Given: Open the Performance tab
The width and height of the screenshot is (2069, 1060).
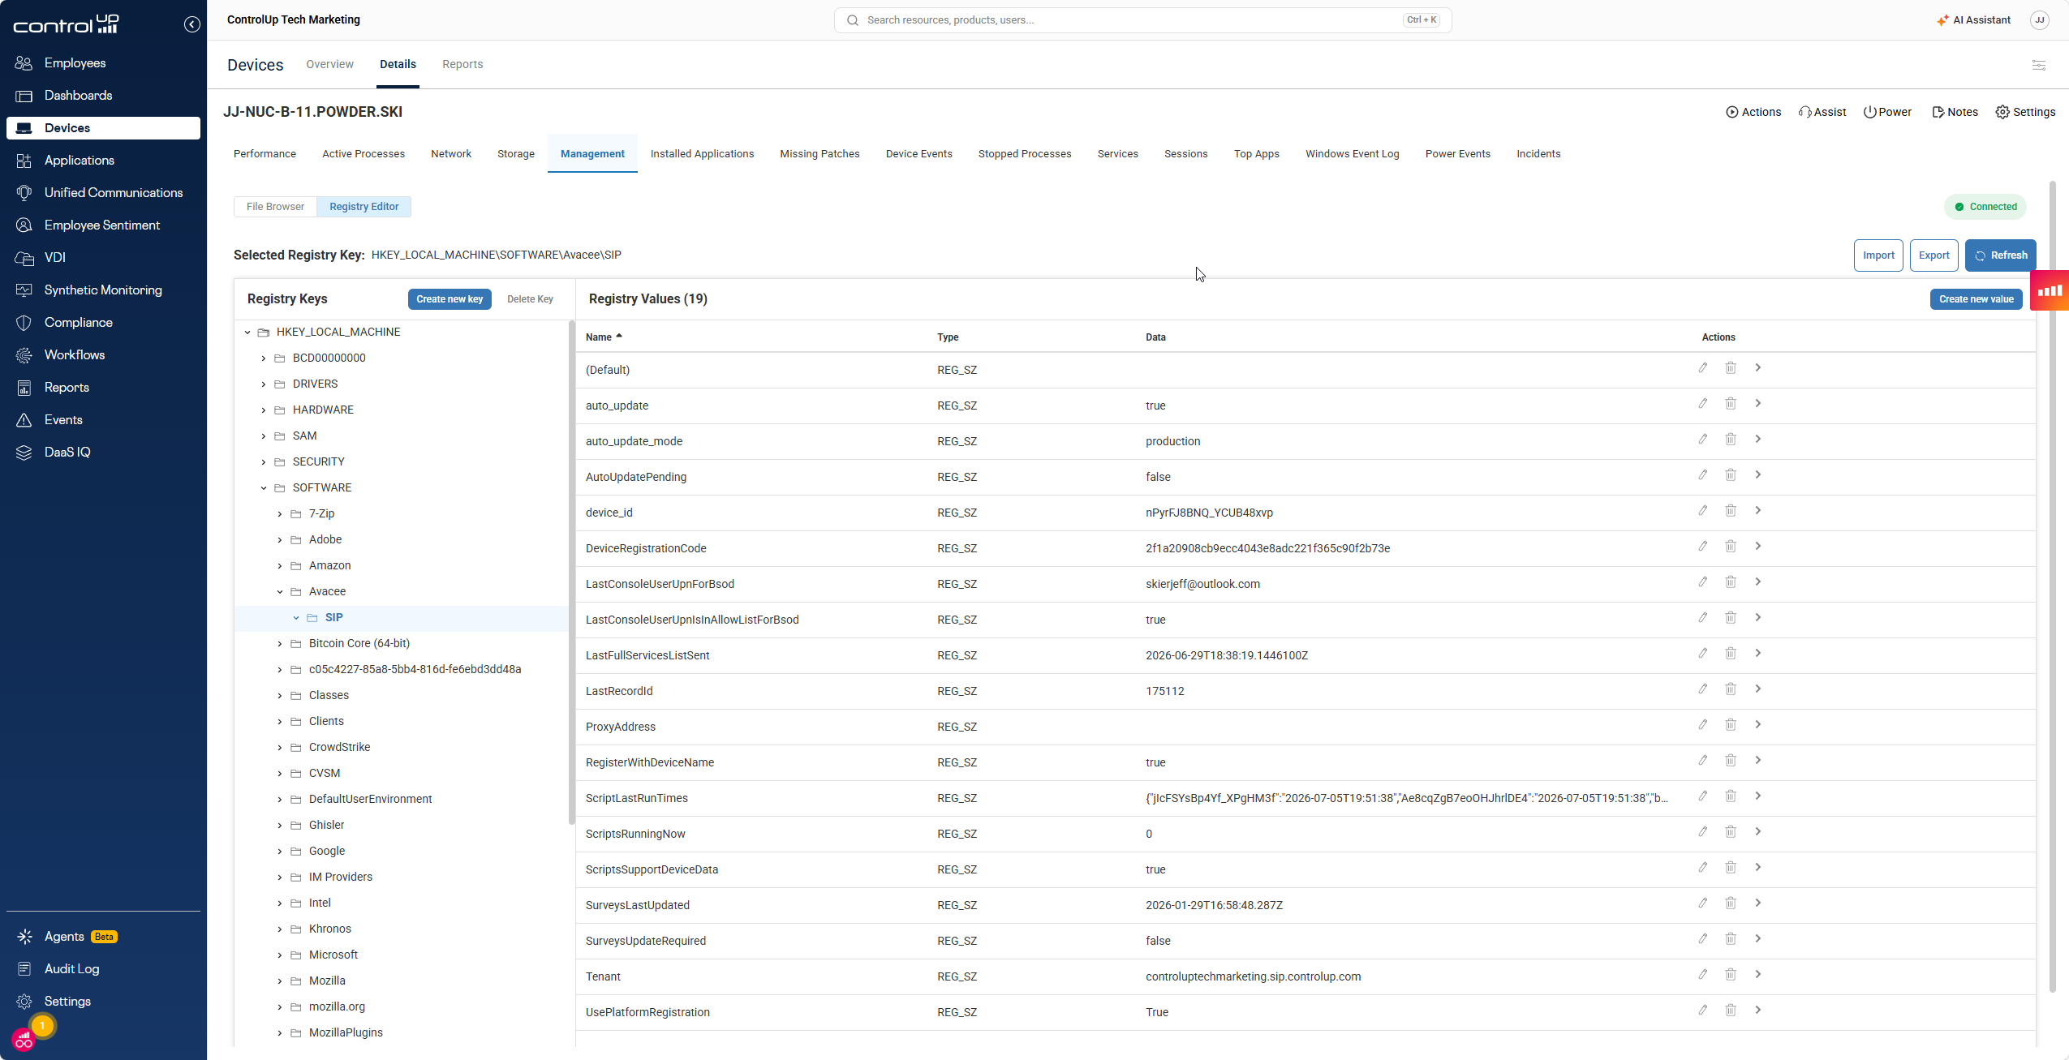Looking at the screenshot, I should (x=265, y=153).
